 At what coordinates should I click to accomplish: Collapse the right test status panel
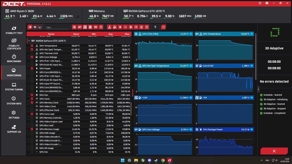[x=258, y=89]
